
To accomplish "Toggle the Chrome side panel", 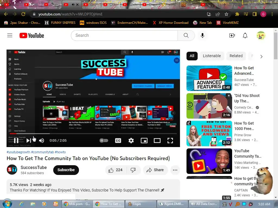I will 254,14.
